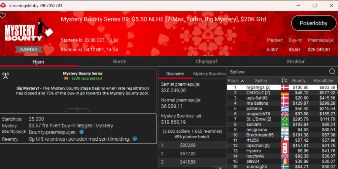Click the German flag next to CADOUT

point(285,93)
